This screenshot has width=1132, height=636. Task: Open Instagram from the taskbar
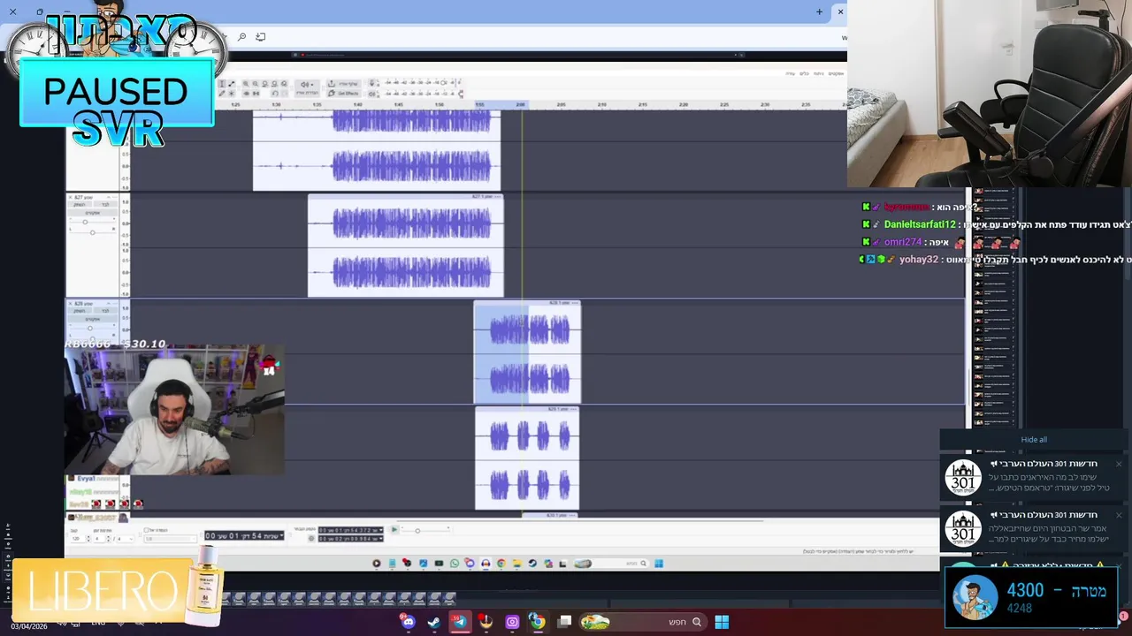tap(512, 622)
